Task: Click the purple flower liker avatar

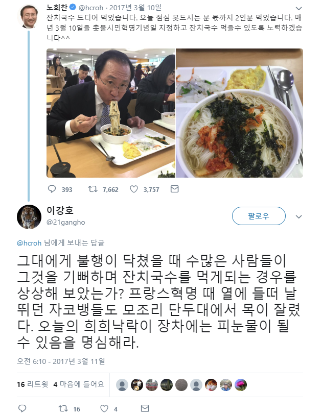Action: (x=241, y=385)
